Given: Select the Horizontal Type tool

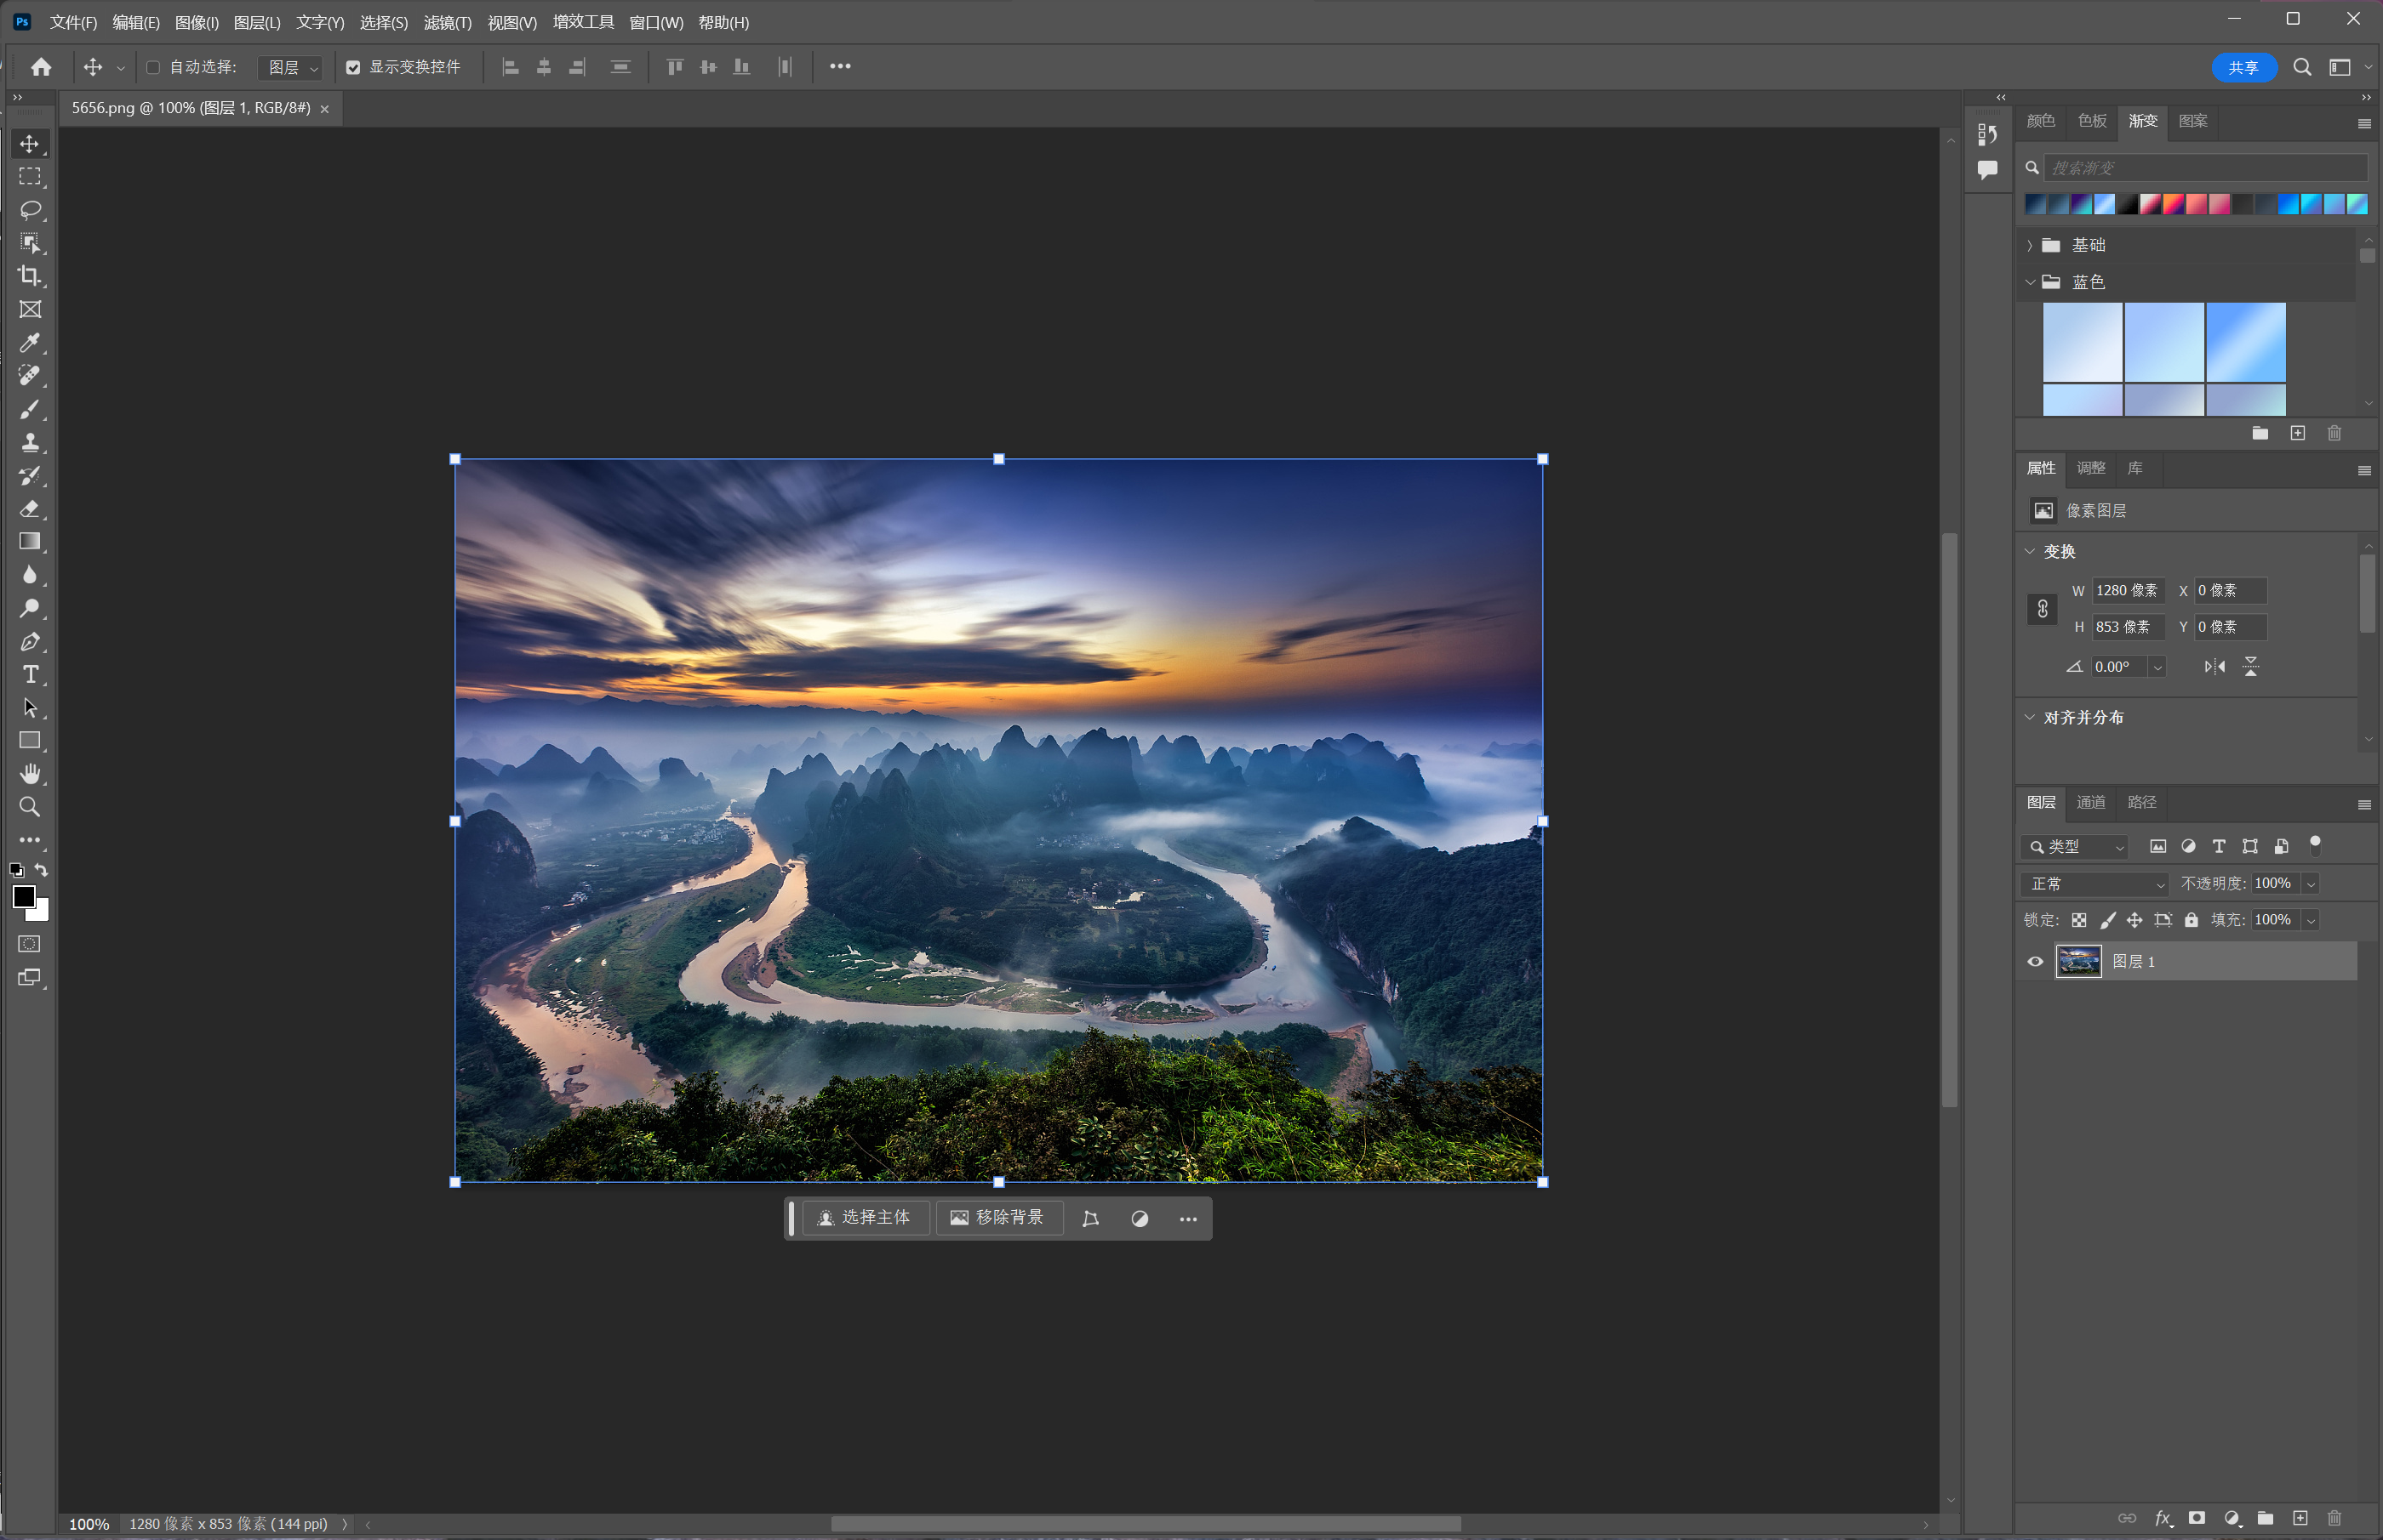Looking at the screenshot, I should (x=30, y=675).
